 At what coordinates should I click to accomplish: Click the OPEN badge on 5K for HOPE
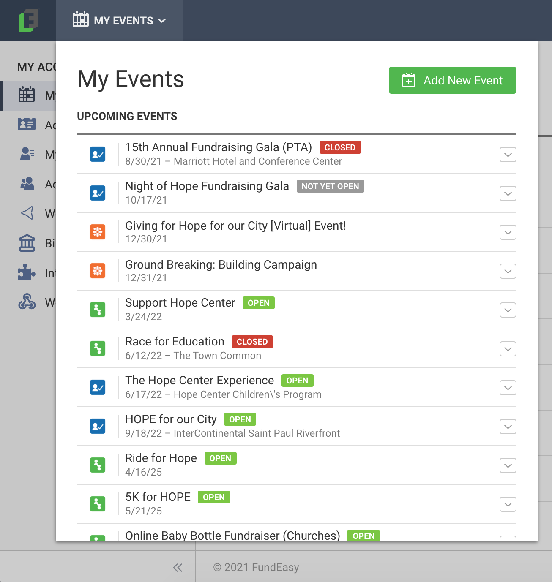(214, 497)
